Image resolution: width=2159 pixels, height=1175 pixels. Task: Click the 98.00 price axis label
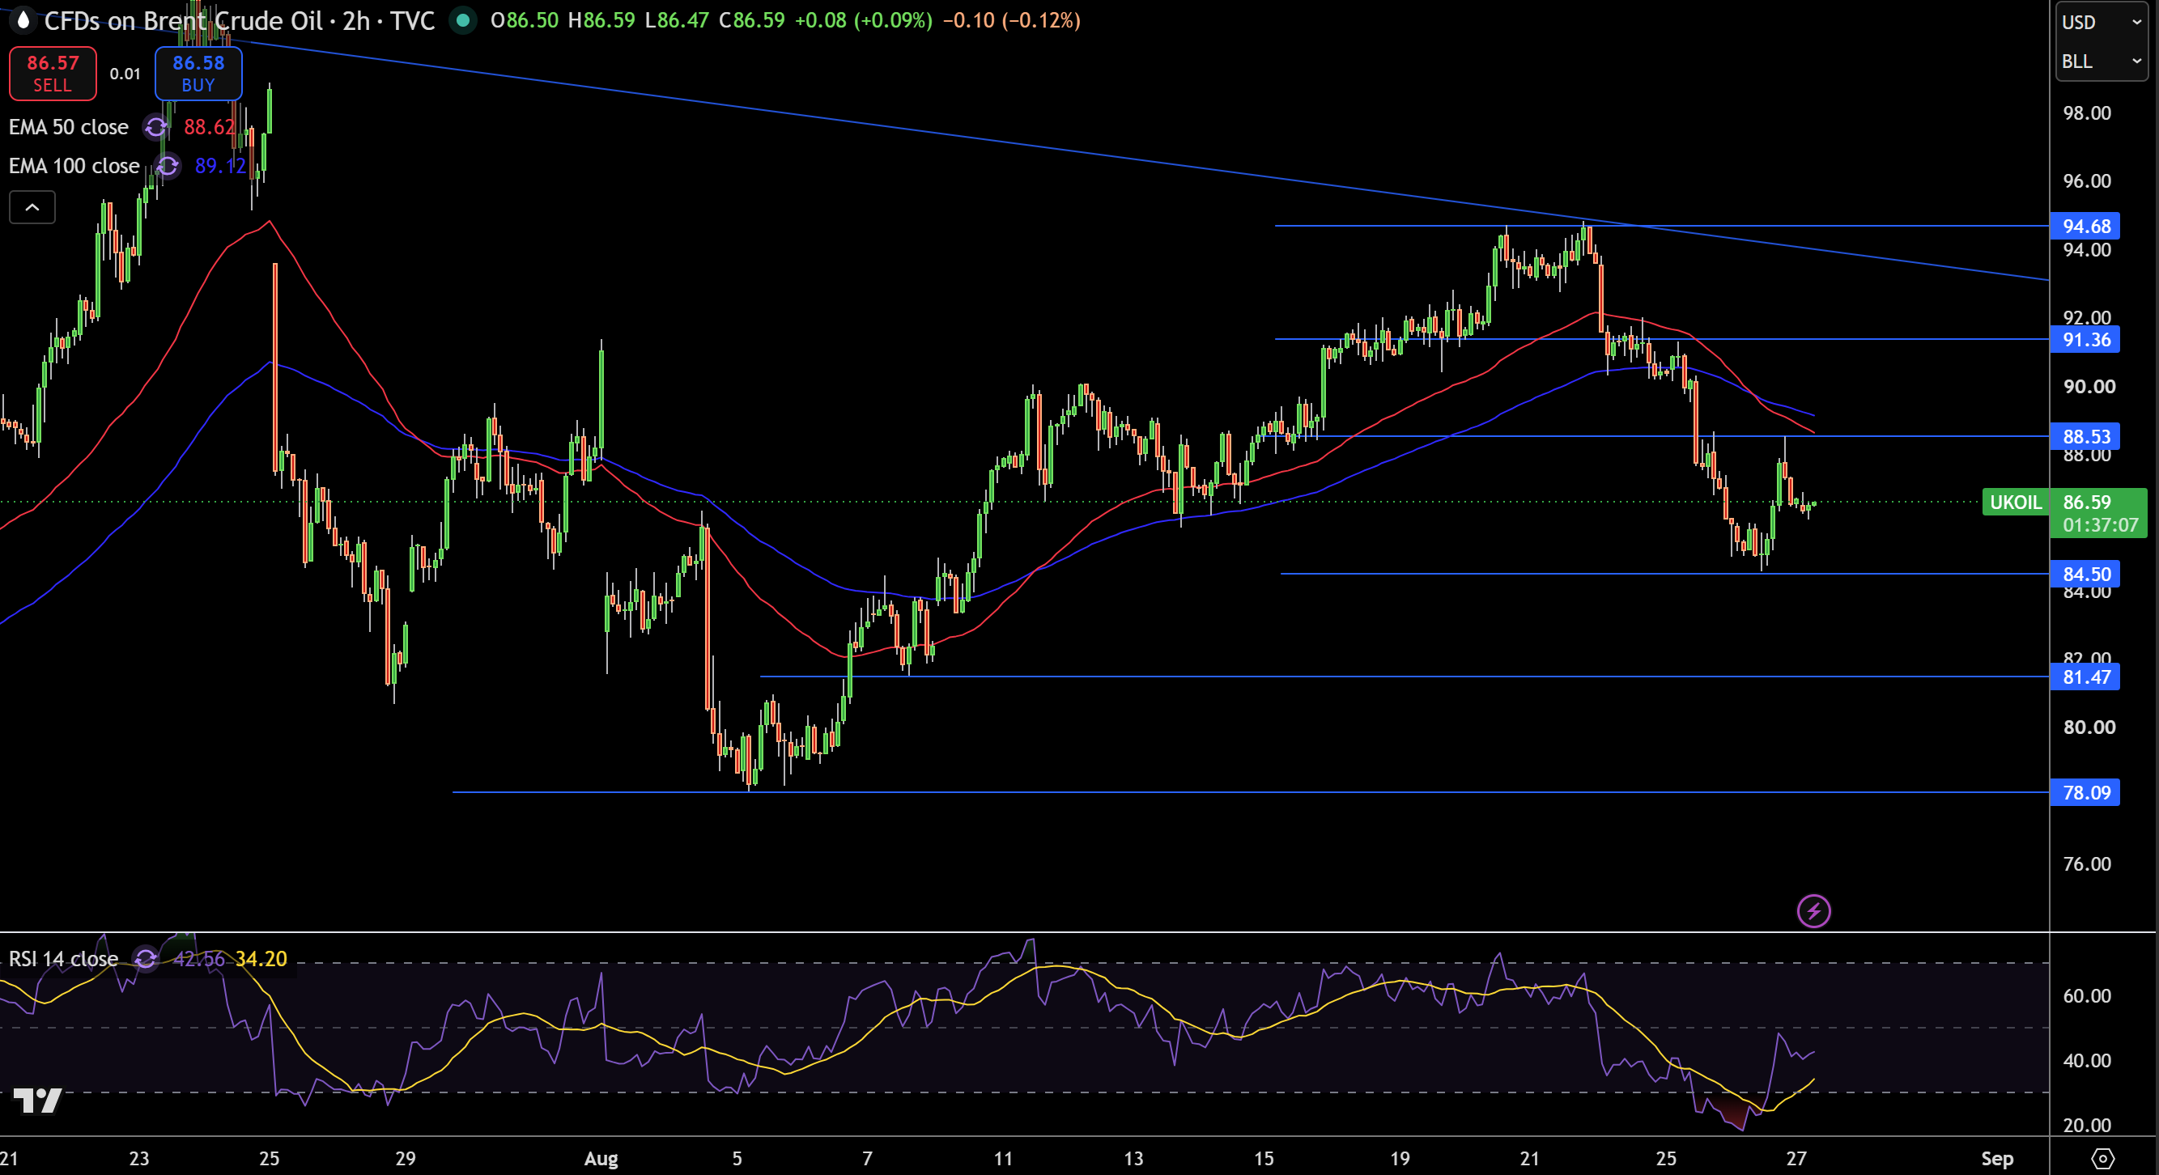[2087, 113]
